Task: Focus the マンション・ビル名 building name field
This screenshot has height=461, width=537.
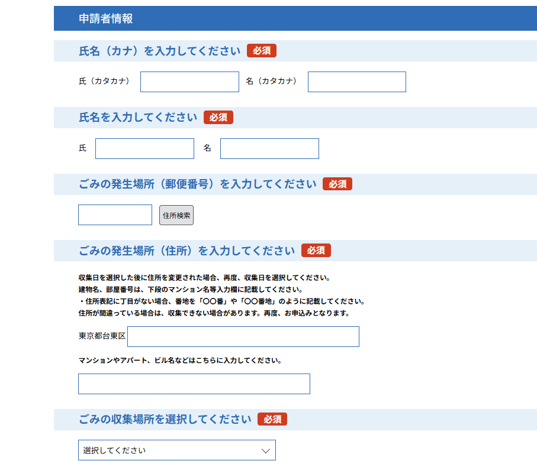Action: coord(194,384)
